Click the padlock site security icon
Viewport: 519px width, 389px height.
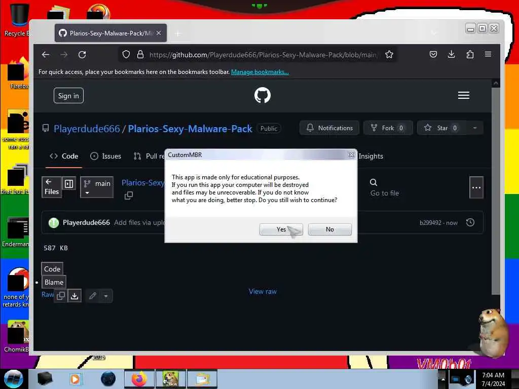tap(140, 55)
